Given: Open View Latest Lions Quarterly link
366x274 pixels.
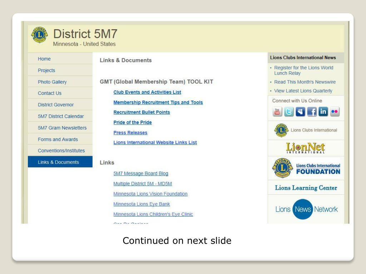Looking at the screenshot, I should [x=303, y=91].
